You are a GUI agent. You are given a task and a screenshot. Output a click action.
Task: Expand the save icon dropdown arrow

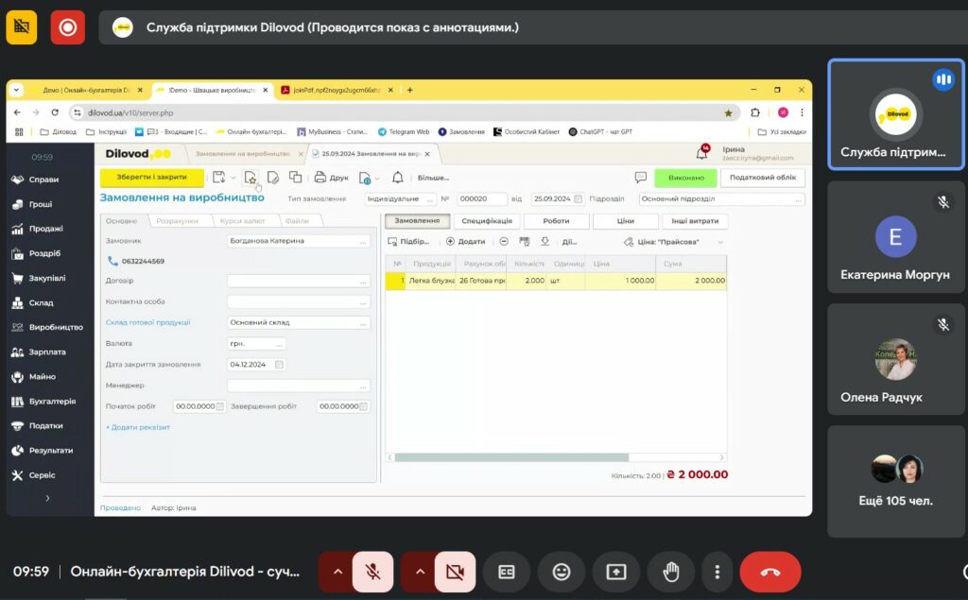click(x=233, y=178)
